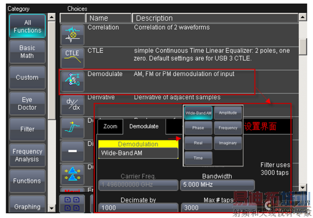Click the Carrier Freq. field

(x=138, y=185)
